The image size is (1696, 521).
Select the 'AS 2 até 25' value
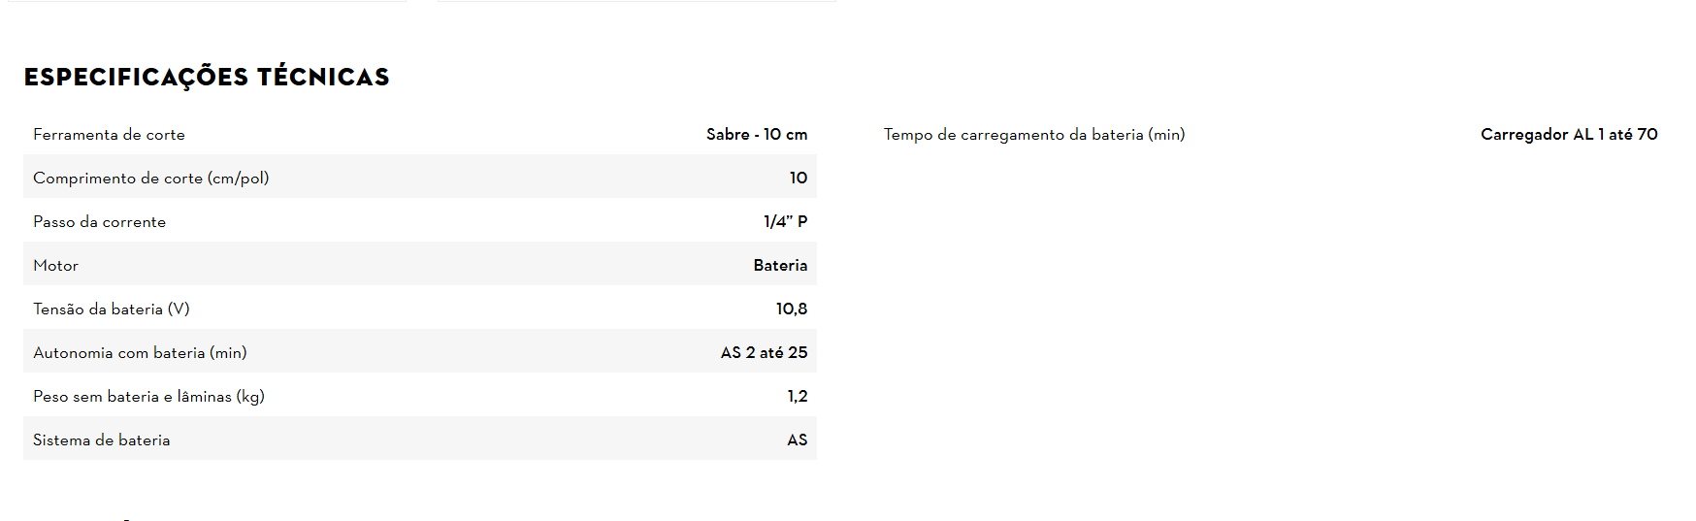[764, 353]
